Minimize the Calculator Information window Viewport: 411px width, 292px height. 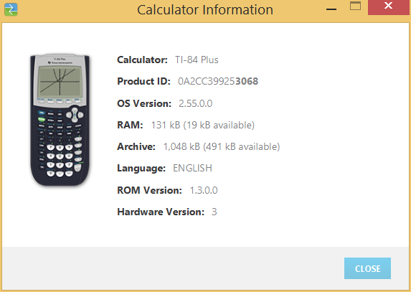pos(331,9)
